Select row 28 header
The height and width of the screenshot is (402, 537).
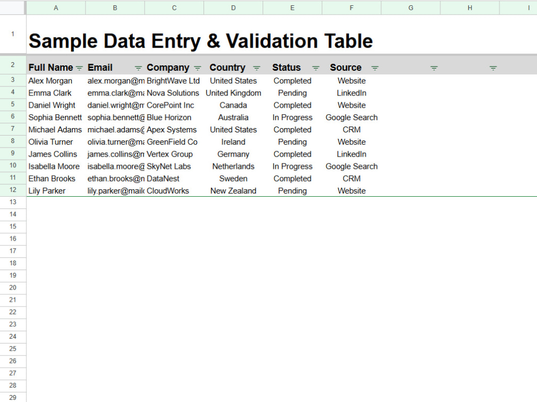(13, 385)
